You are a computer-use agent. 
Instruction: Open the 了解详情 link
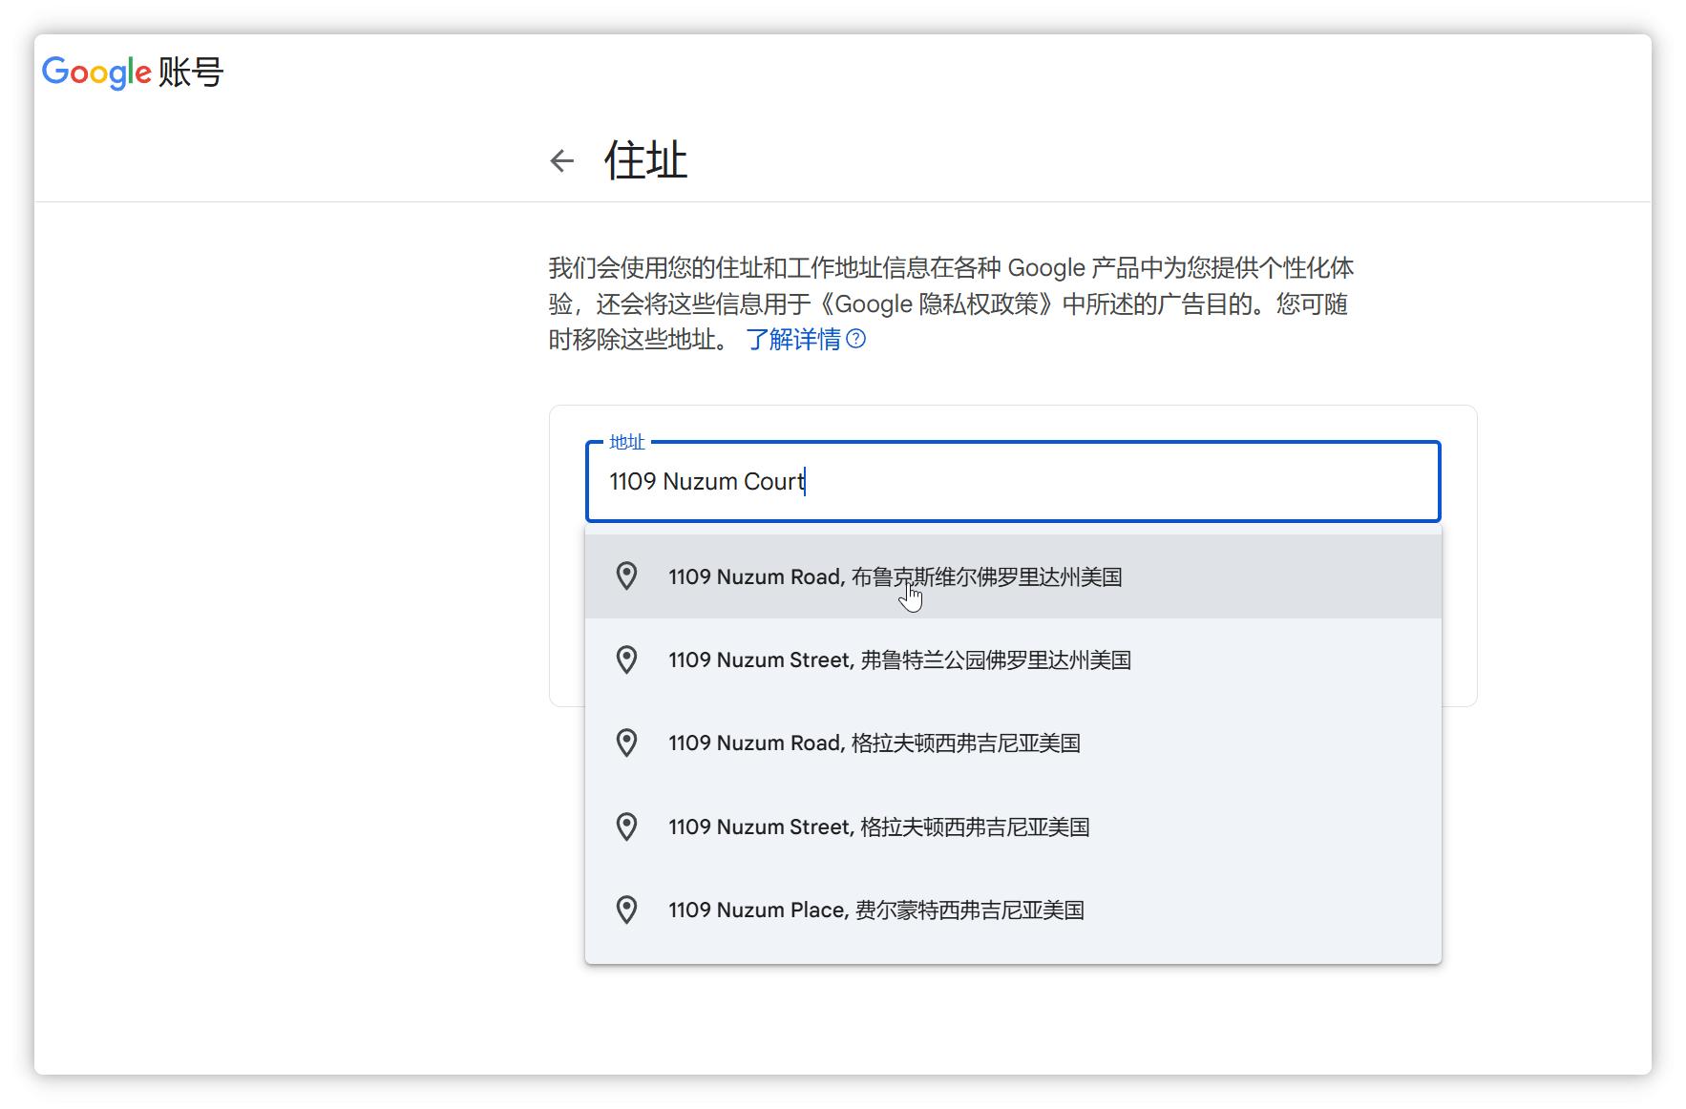[x=793, y=340]
